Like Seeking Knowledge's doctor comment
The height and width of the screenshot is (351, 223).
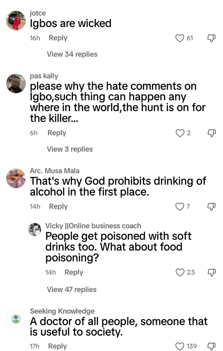tap(180, 346)
